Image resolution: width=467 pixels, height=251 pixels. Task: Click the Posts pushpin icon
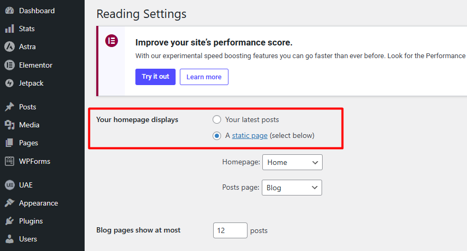(x=10, y=107)
